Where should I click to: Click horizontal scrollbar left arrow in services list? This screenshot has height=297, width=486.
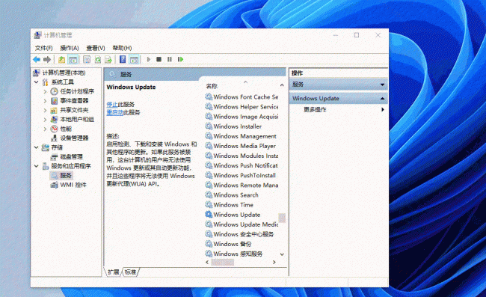click(207, 263)
